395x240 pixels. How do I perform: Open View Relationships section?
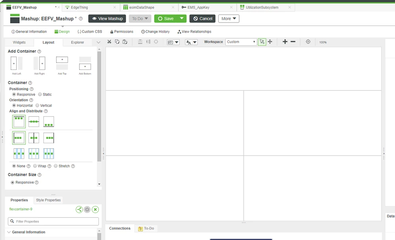tap(194, 32)
